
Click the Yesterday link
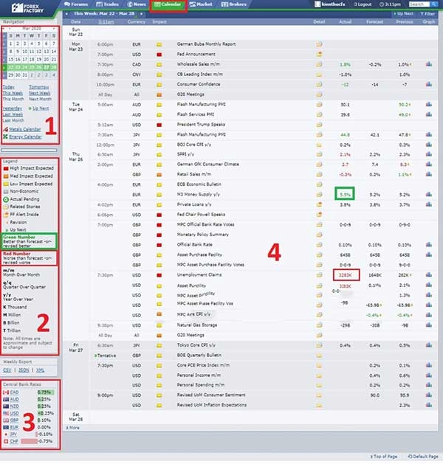(x=12, y=108)
